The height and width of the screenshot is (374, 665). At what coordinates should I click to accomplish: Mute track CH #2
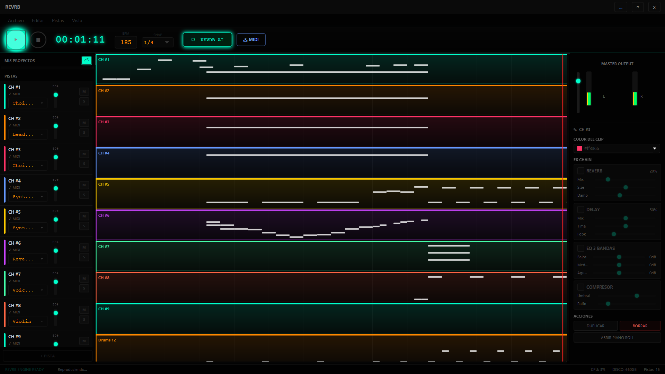(84, 123)
